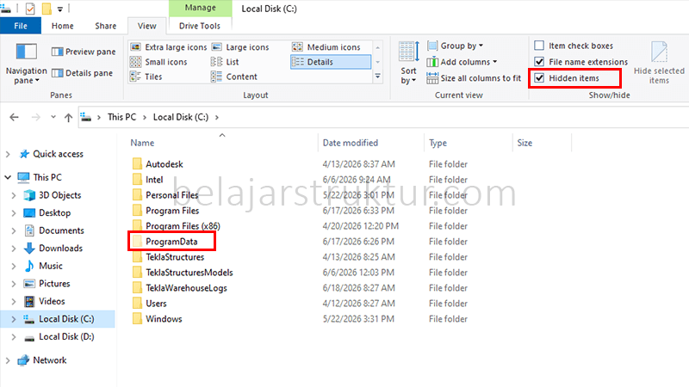Viewport: 689px width, 387px height.
Task: Click Hide selected items
Action: click(x=659, y=63)
